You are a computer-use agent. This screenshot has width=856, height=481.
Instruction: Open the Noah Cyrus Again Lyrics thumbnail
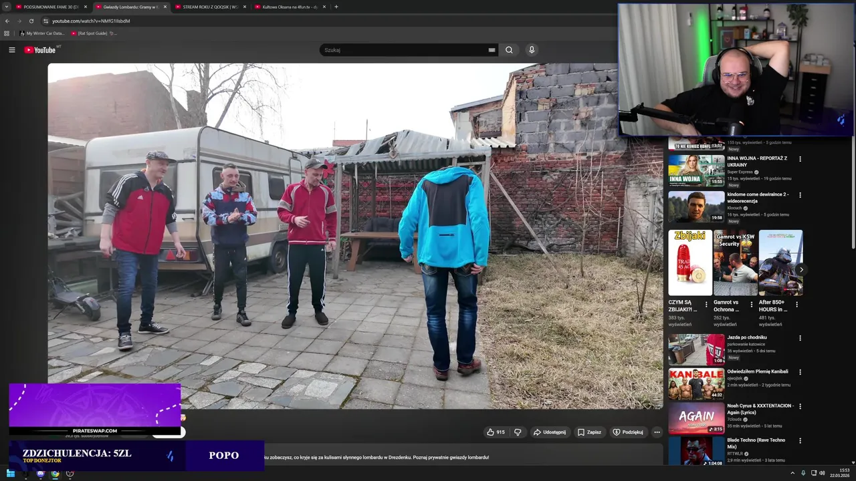tap(696, 418)
